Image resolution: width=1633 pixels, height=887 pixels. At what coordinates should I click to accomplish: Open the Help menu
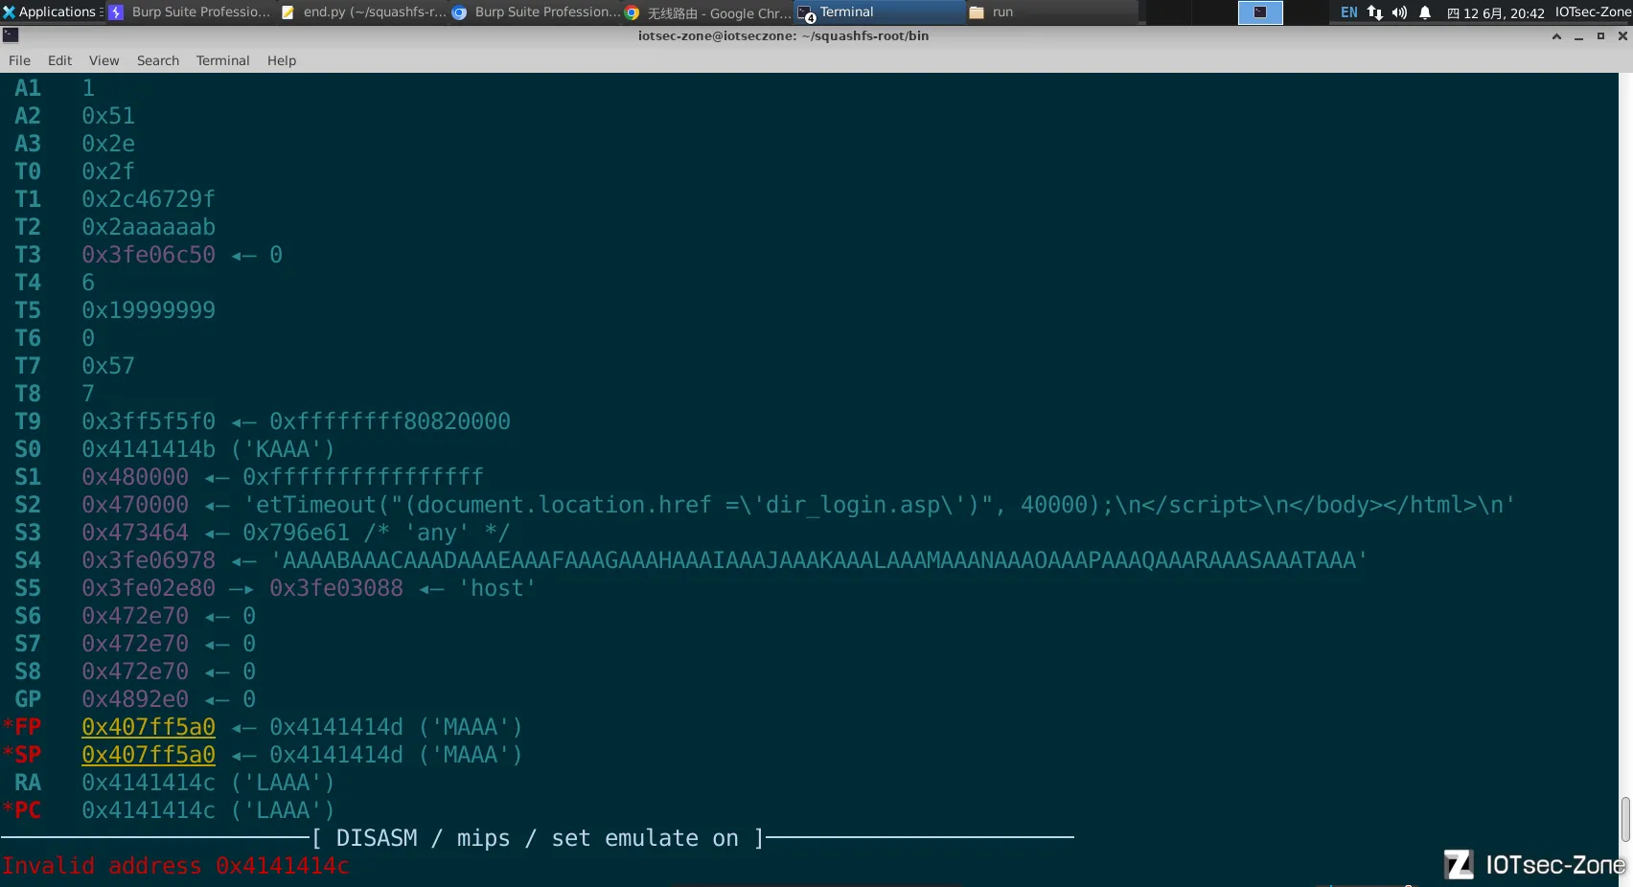(282, 60)
